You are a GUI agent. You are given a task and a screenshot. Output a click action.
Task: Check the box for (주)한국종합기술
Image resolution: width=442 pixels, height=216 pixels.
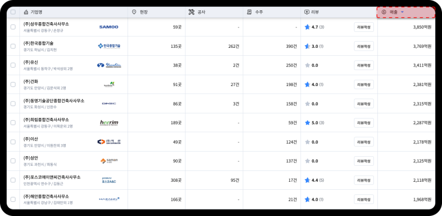(13, 46)
